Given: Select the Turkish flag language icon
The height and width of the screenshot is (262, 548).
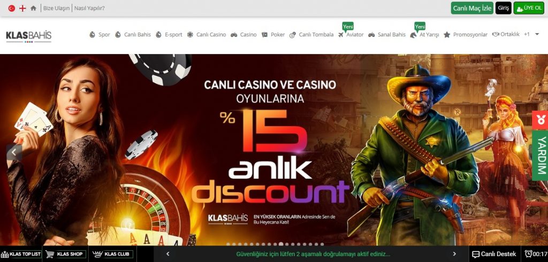Looking at the screenshot, I should click(x=12, y=8).
